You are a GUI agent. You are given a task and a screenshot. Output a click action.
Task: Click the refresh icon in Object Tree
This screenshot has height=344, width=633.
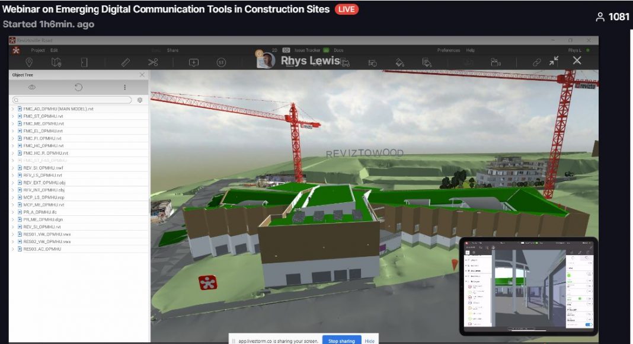[x=78, y=87]
